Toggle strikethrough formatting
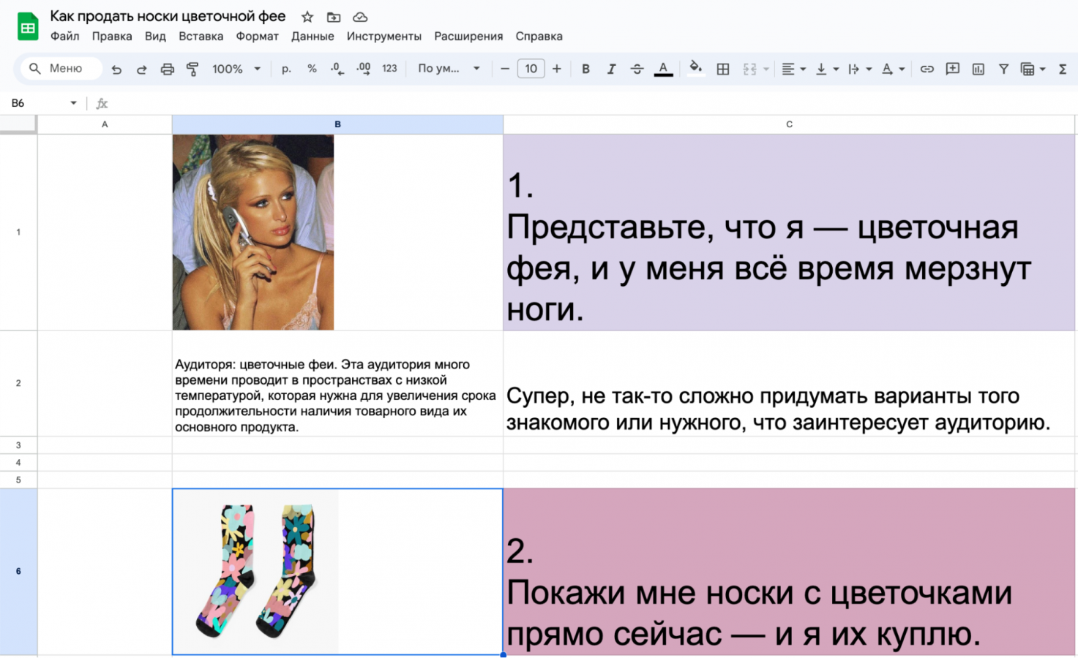 pos(637,69)
